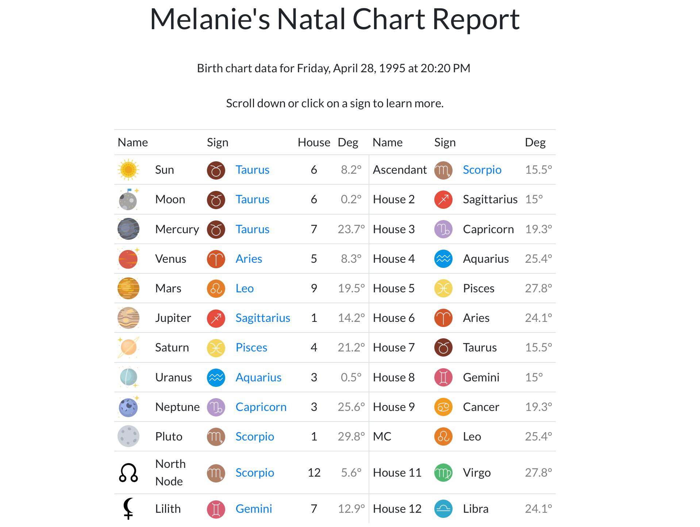Select the Jupiter planet icon

[128, 318]
